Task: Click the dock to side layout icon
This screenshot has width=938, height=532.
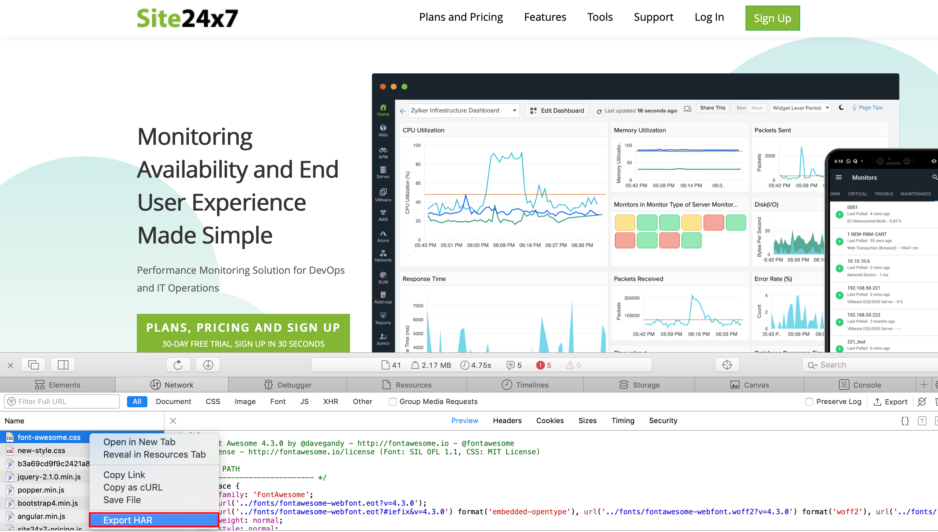Action: [63, 365]
